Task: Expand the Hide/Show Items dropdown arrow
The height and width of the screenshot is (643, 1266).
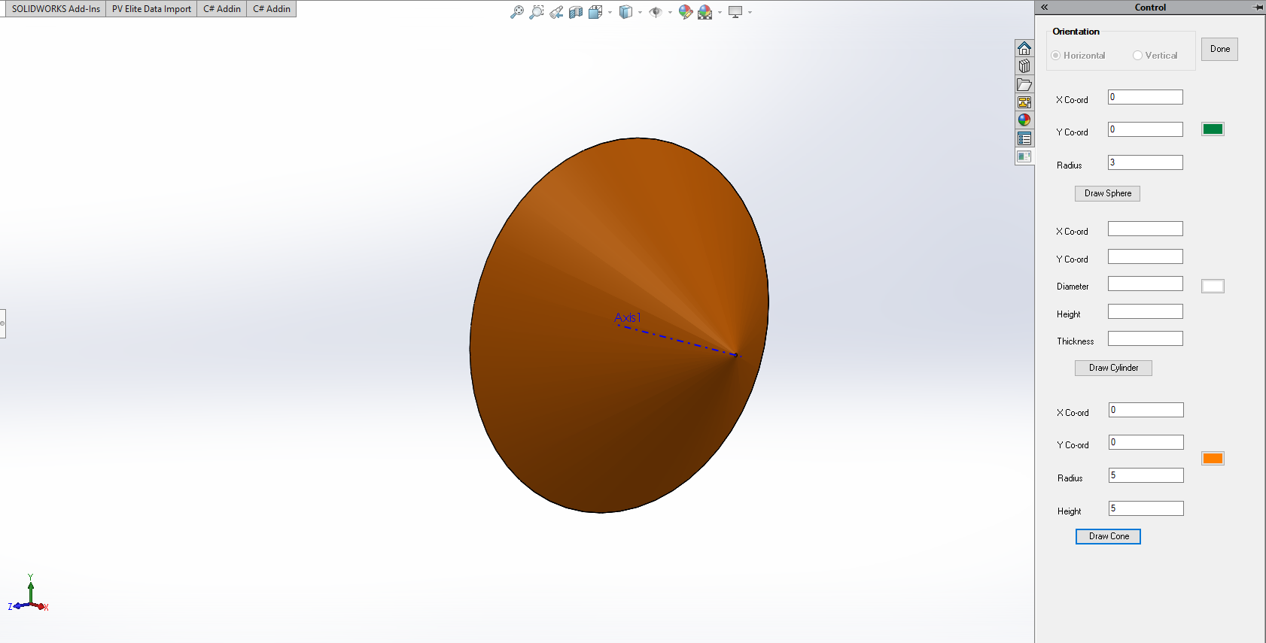Action: tap(670, 13)
